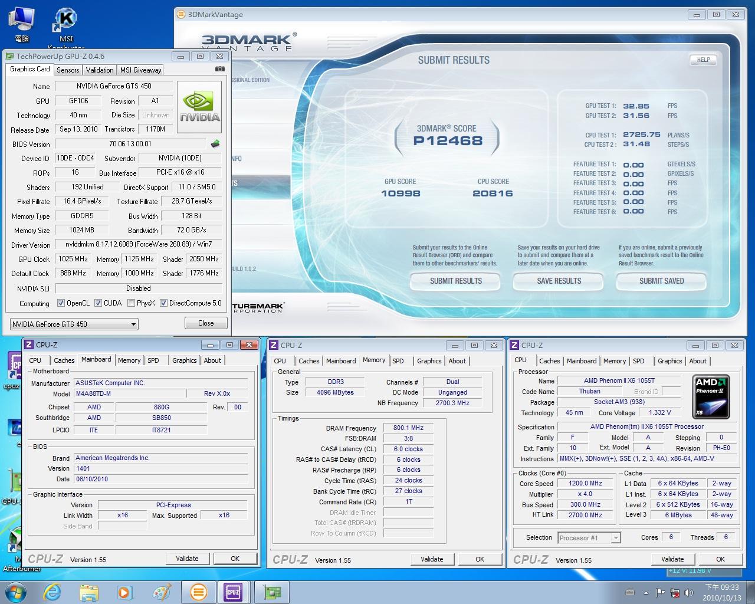This screenshot has height=604, width=755.
Task: Click the GPU-Z screenshot camera icon
Action: point(219,69)
